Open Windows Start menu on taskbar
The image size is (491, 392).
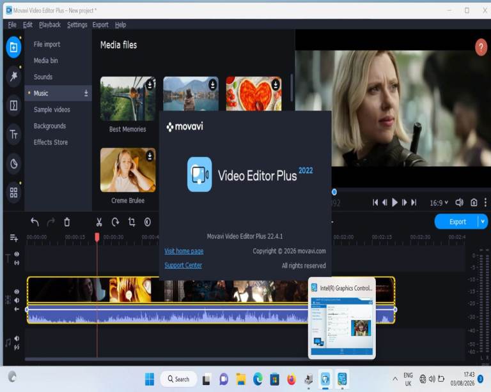pyautogui.click(x=150, y=379)
